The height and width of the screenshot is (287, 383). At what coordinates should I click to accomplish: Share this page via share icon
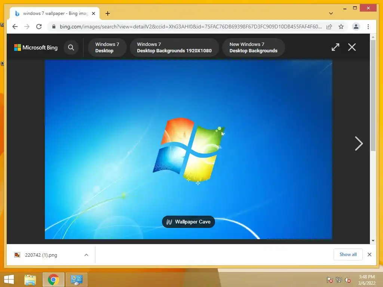coord(329,27)
